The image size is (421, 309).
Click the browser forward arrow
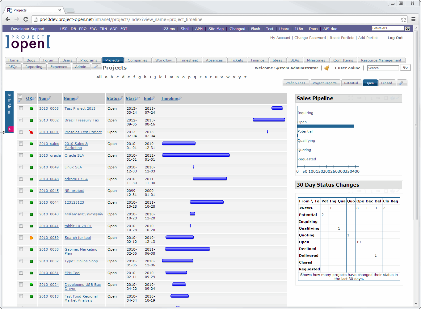[x=17, y=19]
